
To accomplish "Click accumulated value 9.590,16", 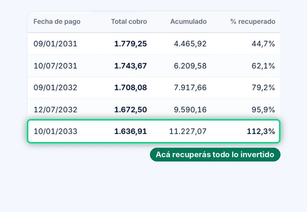I will (190, 110).
